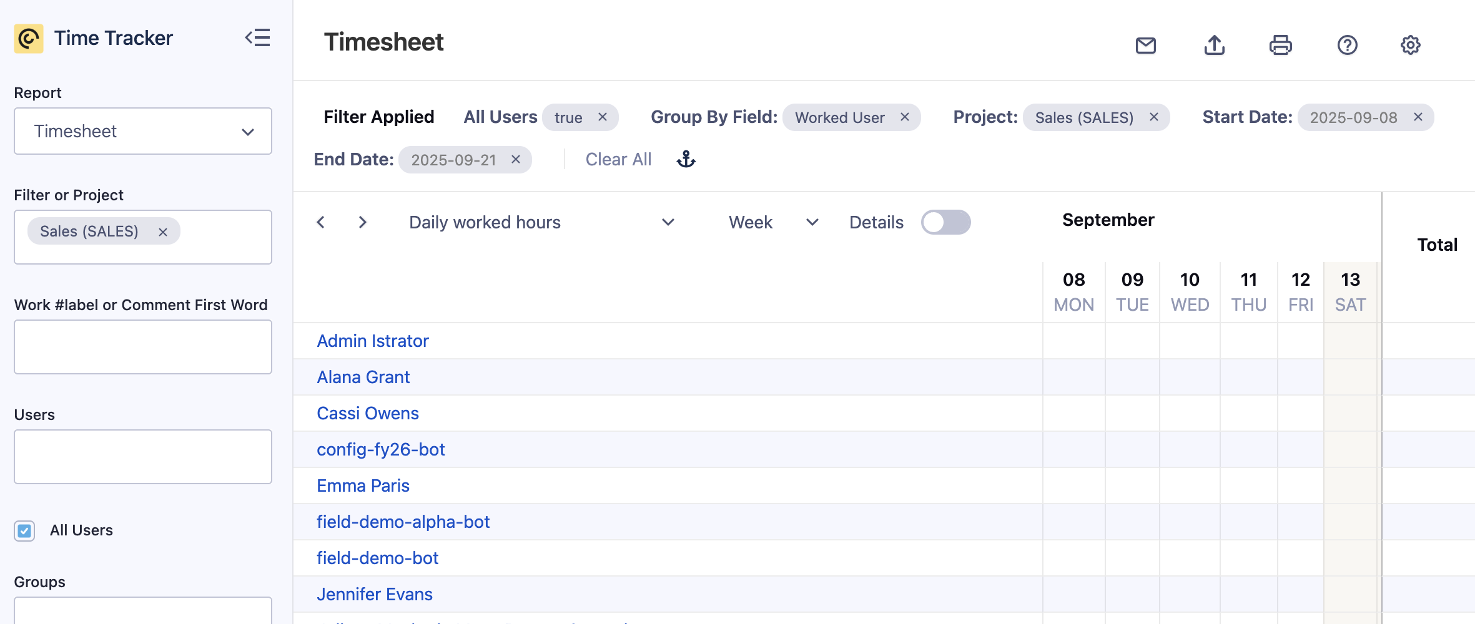
Task: Open Alana Grant user link
Action: tap(363, 377)
